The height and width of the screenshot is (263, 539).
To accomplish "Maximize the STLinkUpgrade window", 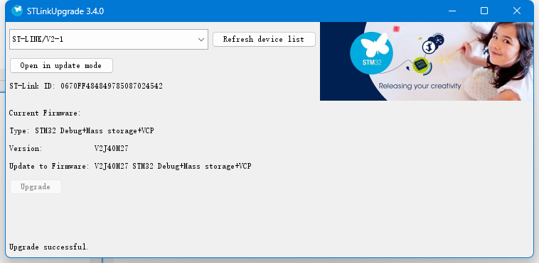I will click(484, 11).
